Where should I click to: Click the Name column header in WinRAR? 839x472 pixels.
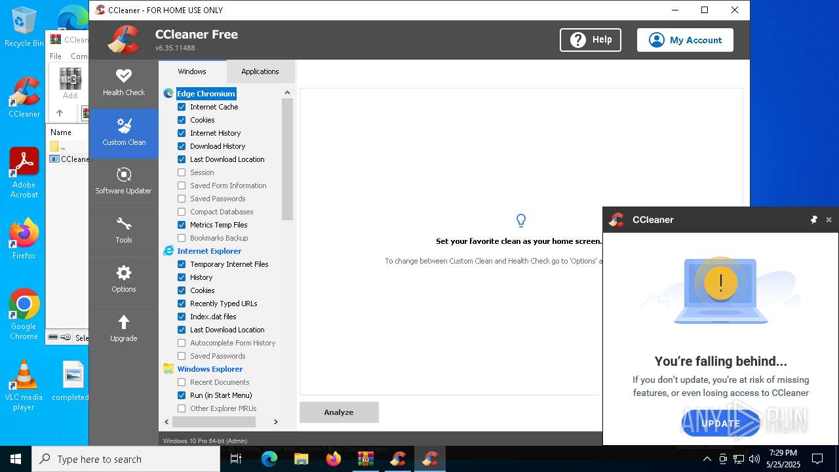(61, 132)
